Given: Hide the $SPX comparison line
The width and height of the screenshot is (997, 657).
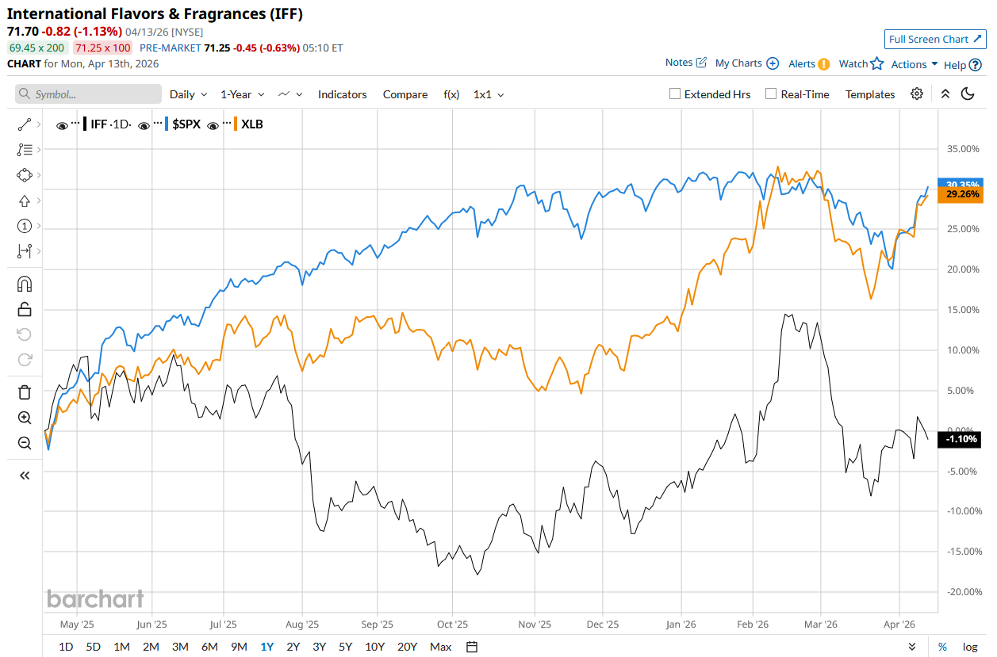Looking at the screenshot, I should [x=144, y=124].
